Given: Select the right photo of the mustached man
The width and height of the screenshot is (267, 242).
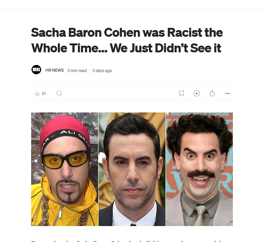Looking at the screenshot, I should click(200, 169).
